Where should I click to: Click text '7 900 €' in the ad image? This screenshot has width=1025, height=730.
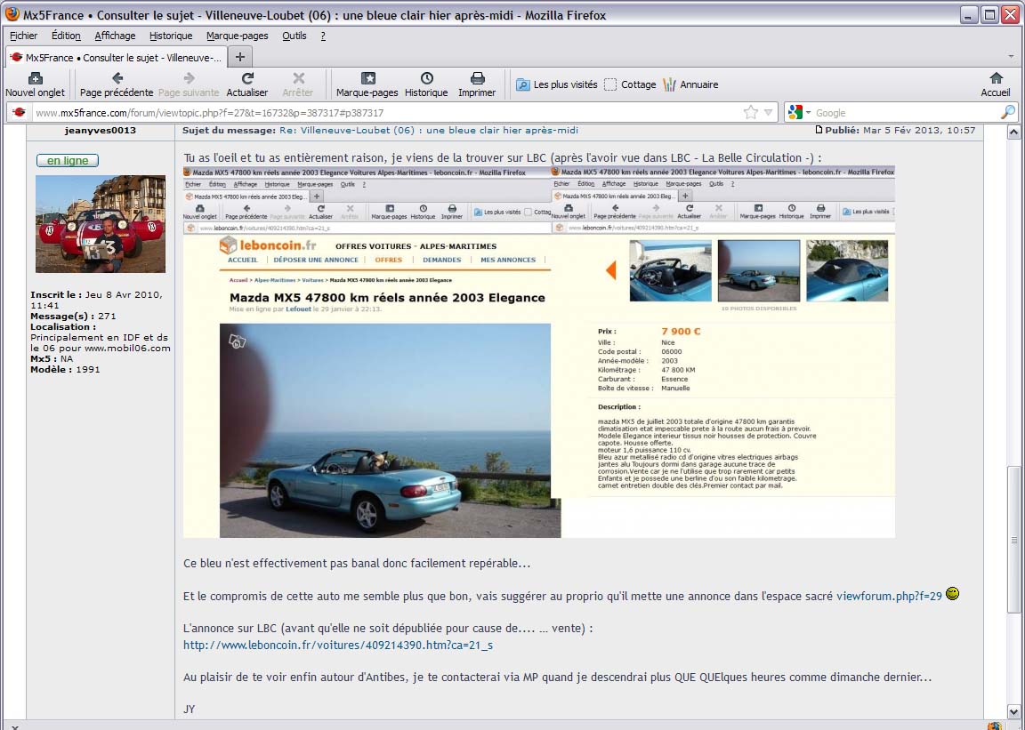pos(681,332)
